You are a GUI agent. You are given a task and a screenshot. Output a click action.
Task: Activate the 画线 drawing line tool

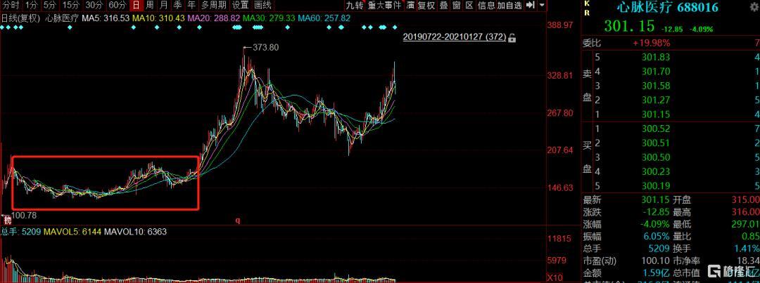click(x=263, y=6)
